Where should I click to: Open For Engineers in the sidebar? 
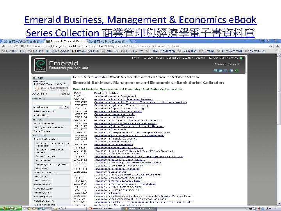[42, 184]
